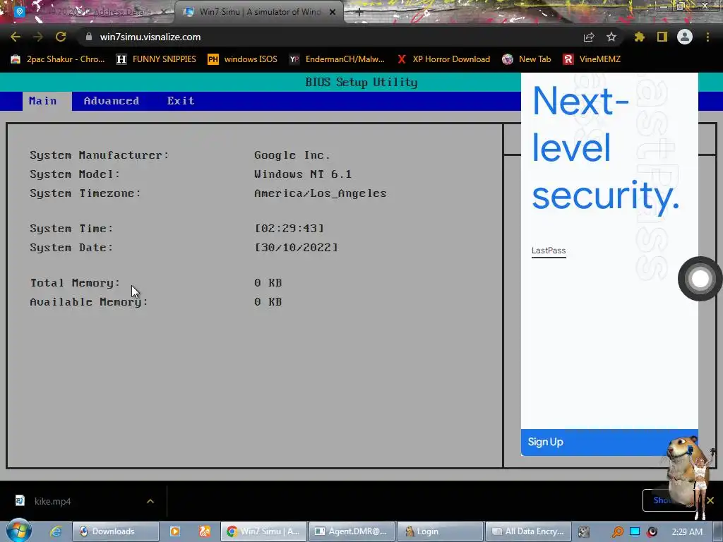Switch to the Address Details tab
Screen dimensions: 723x542
point(88,12)
